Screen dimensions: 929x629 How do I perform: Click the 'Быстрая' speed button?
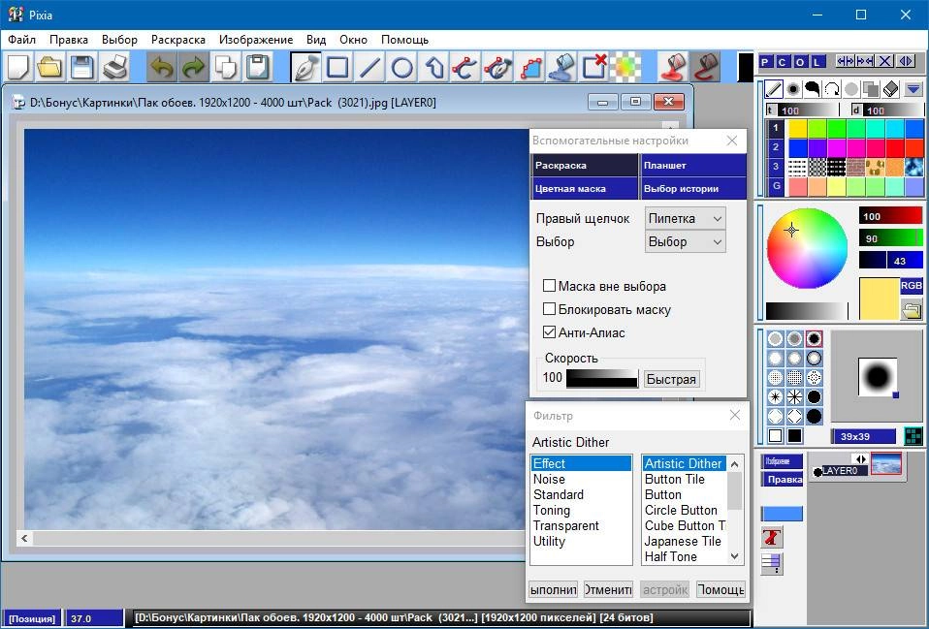tap(671, 379)
